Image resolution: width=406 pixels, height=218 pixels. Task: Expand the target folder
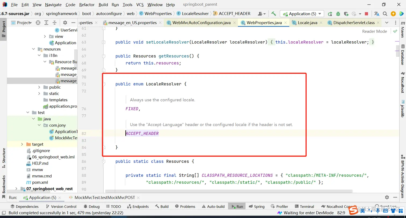(22, 144)
